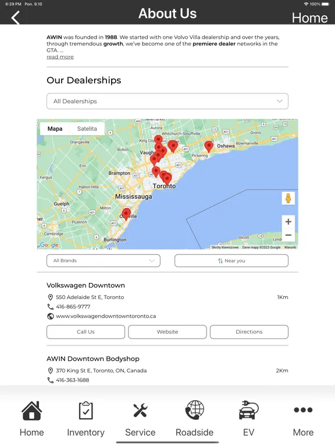Get Directions to Volkswagen Downtown
Viewport: 335px width, 446px height.
(250, 332)
